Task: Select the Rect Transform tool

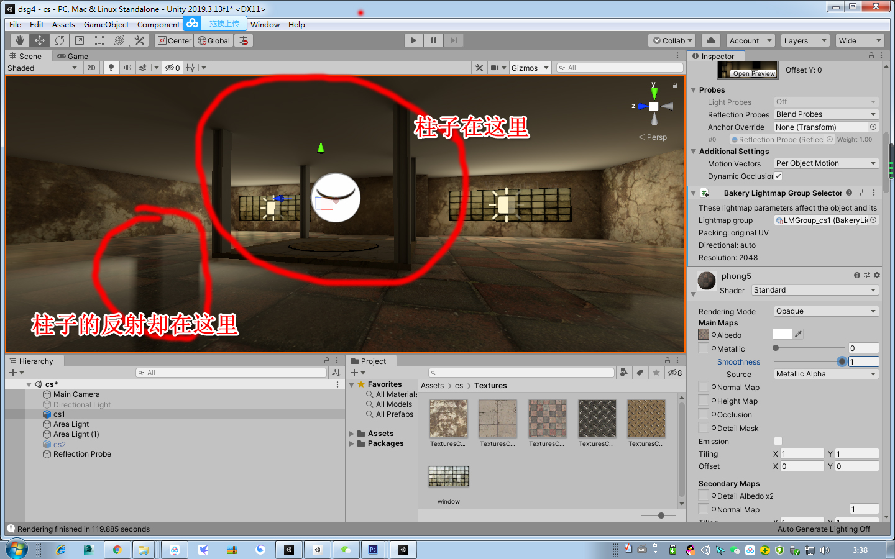Action: tap(99, 40)
